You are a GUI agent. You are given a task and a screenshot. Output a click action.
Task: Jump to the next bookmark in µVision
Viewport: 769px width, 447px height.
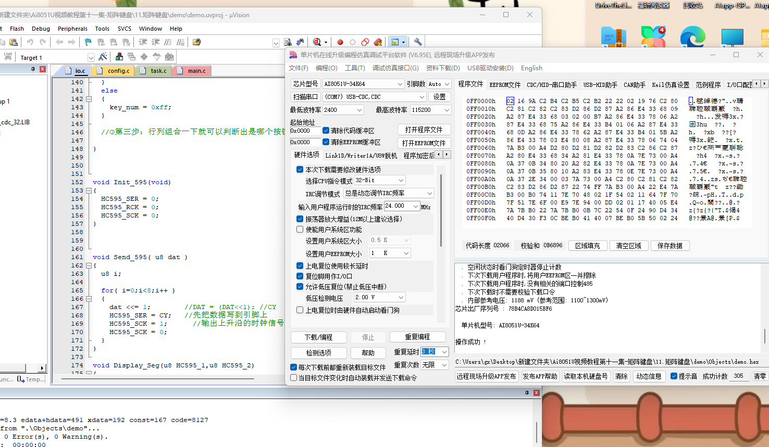(114, 42)
